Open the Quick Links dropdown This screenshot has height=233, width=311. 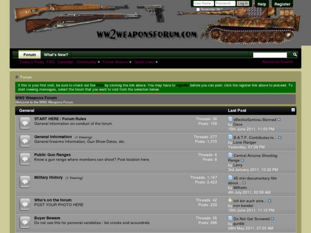(x=146, y=62)
